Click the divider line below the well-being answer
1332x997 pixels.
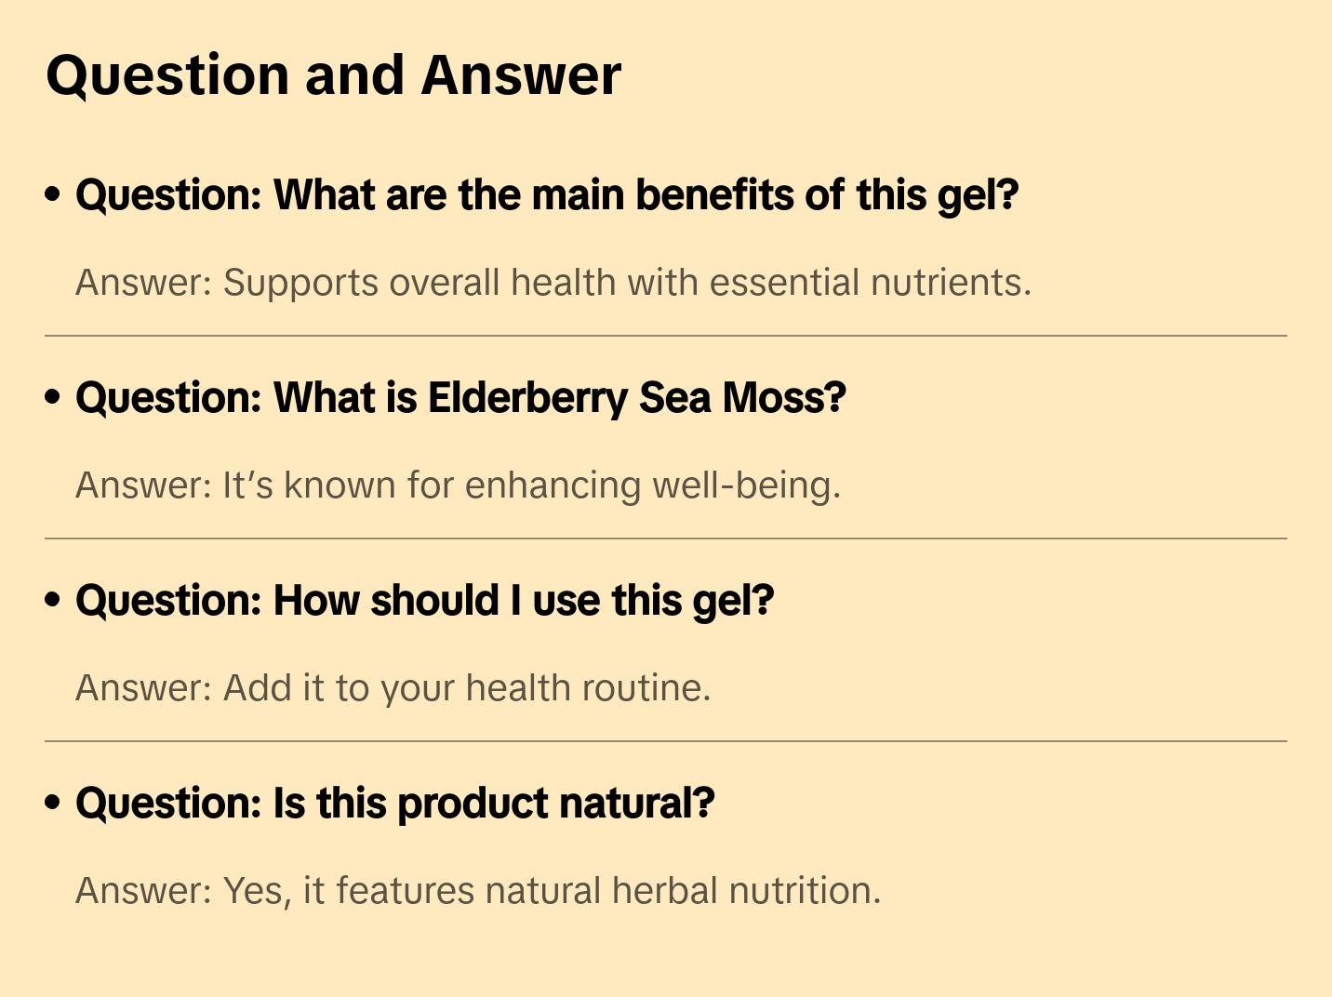666,538
